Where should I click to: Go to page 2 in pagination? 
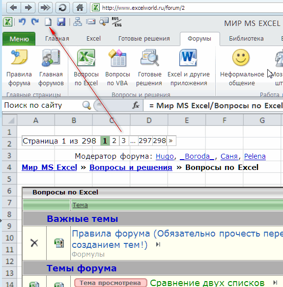114,141
